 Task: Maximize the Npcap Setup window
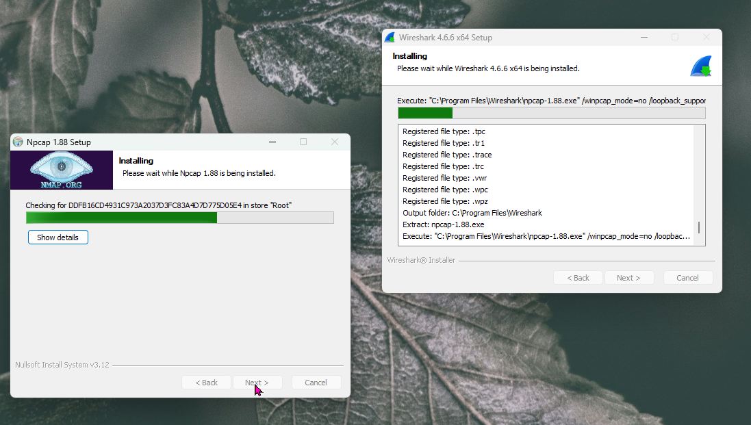[303, 142]
